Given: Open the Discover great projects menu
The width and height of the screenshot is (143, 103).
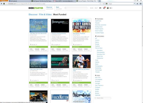Looking at the screenshot, I should (x=50, y=8).
